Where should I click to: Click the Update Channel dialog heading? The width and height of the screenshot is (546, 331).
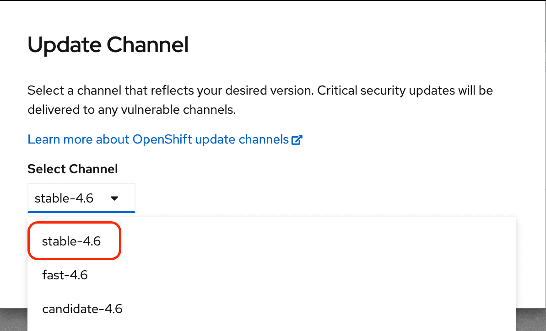108,45
